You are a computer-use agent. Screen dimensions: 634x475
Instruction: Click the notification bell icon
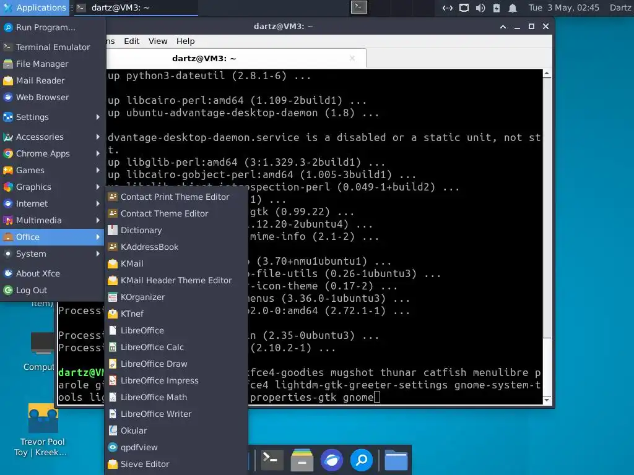pos(513,7)
